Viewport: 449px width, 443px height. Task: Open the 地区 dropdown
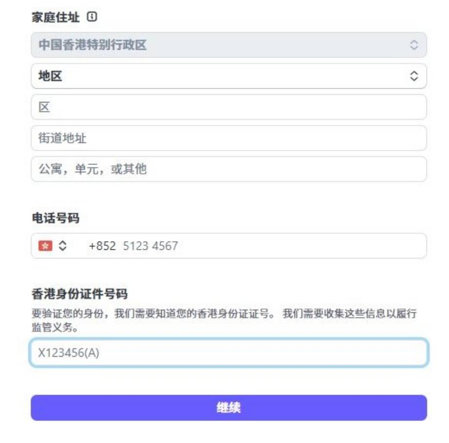220,76
